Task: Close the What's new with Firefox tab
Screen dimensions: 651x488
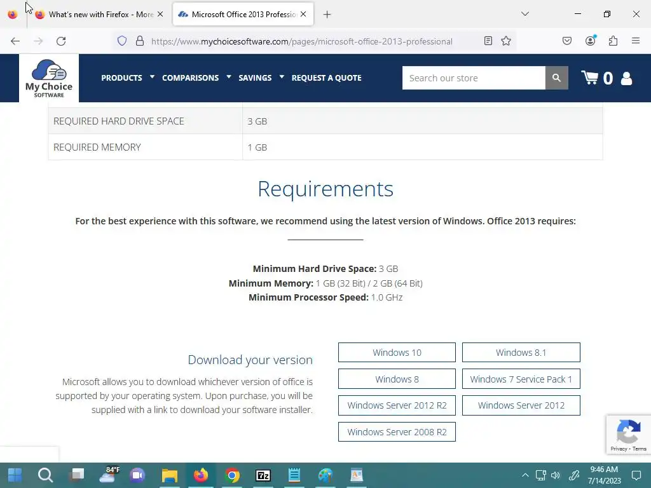Action: click(160, 14)
